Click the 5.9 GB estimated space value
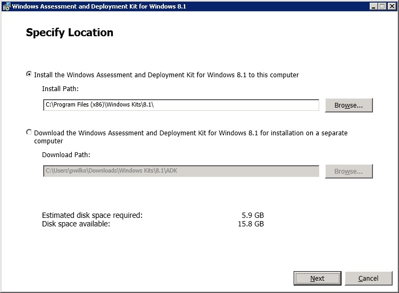 point(252,215)
